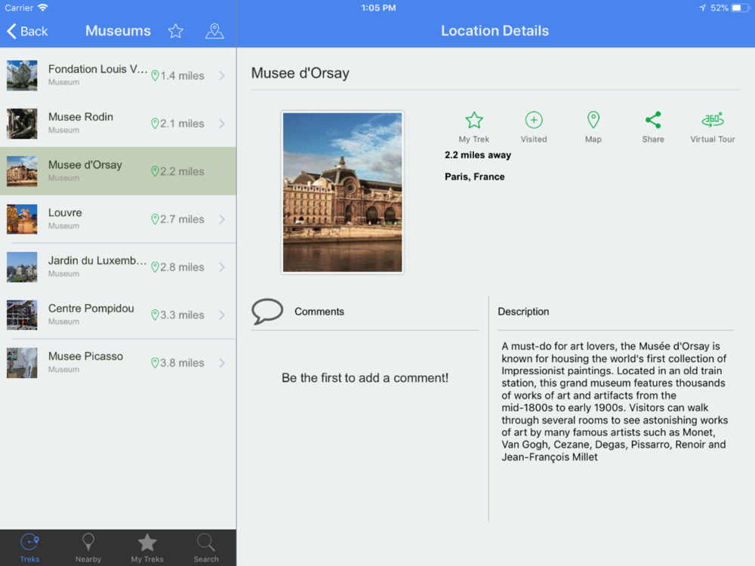Select Fondation Louis V... museum row
The height and width of the screenshot is (566, 755).
(x=118, y=75)
